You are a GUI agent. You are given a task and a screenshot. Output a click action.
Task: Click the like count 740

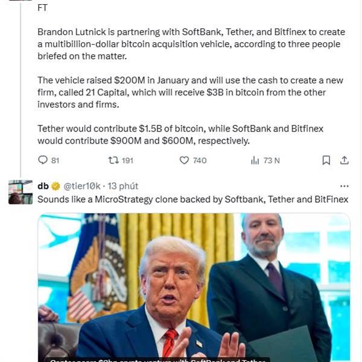(200, 160)
